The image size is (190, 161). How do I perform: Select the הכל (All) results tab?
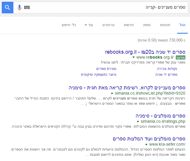point(182,25)
